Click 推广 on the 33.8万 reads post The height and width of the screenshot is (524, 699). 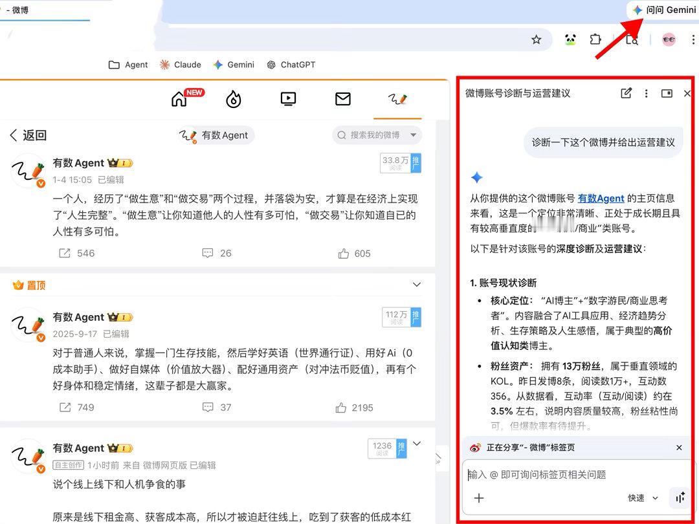point(416,163)
